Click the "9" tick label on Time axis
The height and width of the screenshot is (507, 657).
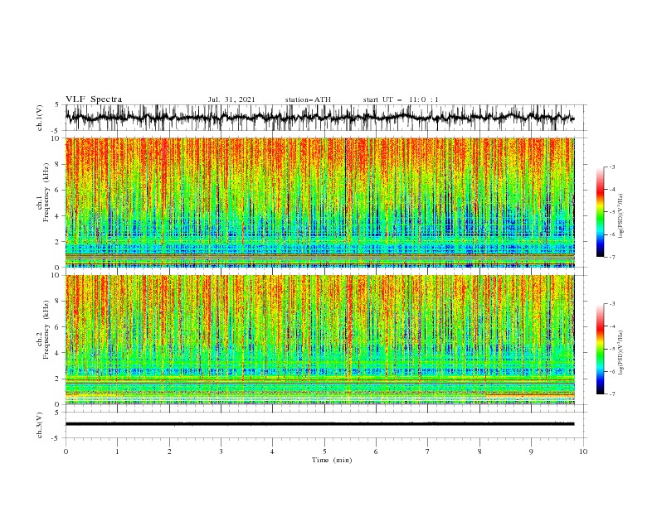(531, 451)
